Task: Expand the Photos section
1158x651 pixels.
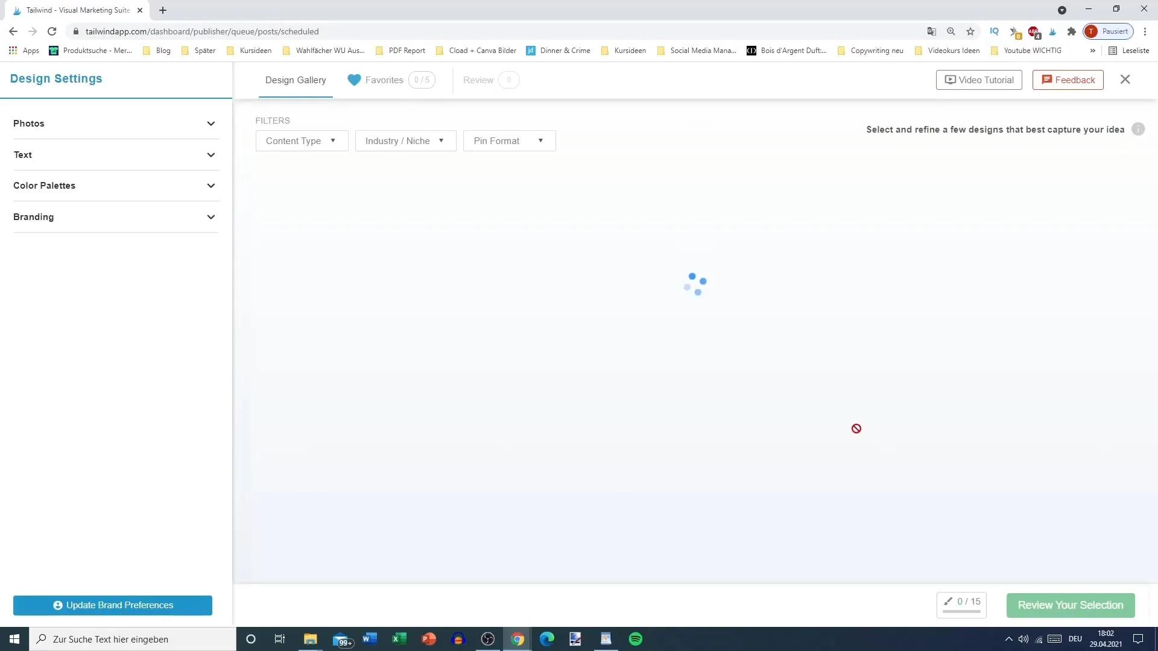Action: pos(209,123)
